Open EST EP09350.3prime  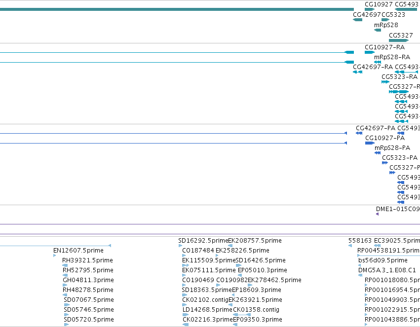click(258, 320)
